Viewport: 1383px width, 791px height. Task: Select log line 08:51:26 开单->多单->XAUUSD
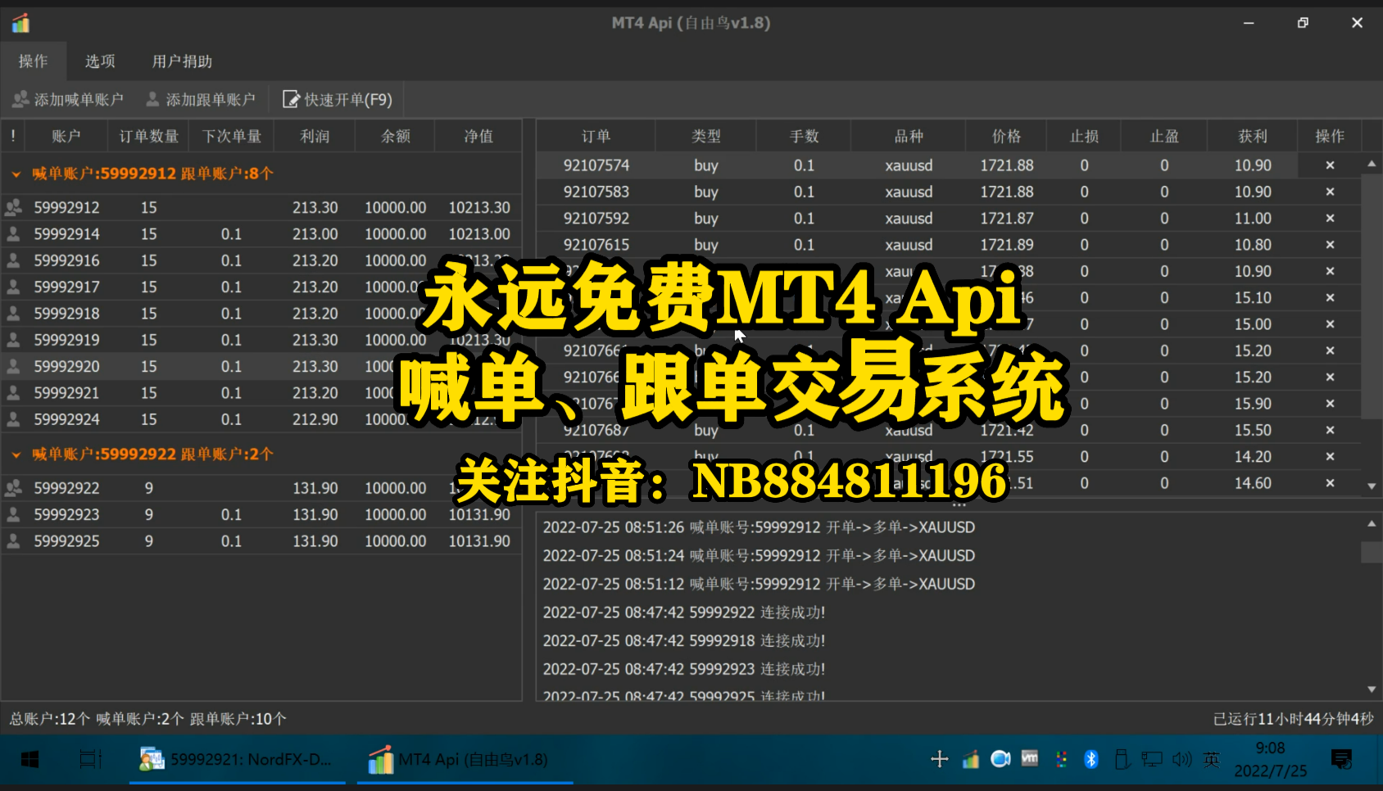(x=759, y=527)
